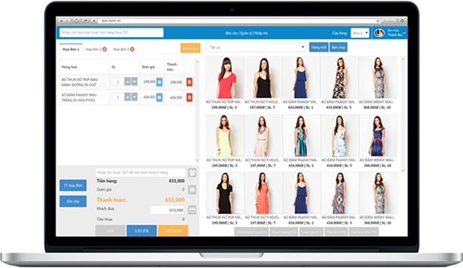The width and height of the screenshot is (463, 268).
Task: Decrease quantity of the second item
Action: [x=134, y=97]
